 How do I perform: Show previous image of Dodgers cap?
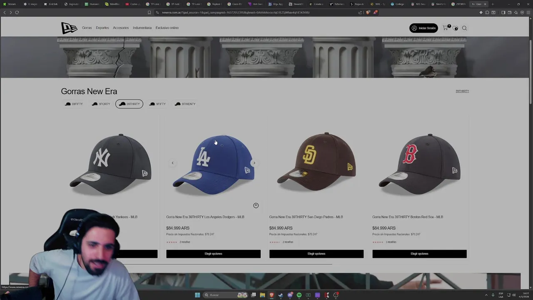pyautogui.click(x=172, y=163)
